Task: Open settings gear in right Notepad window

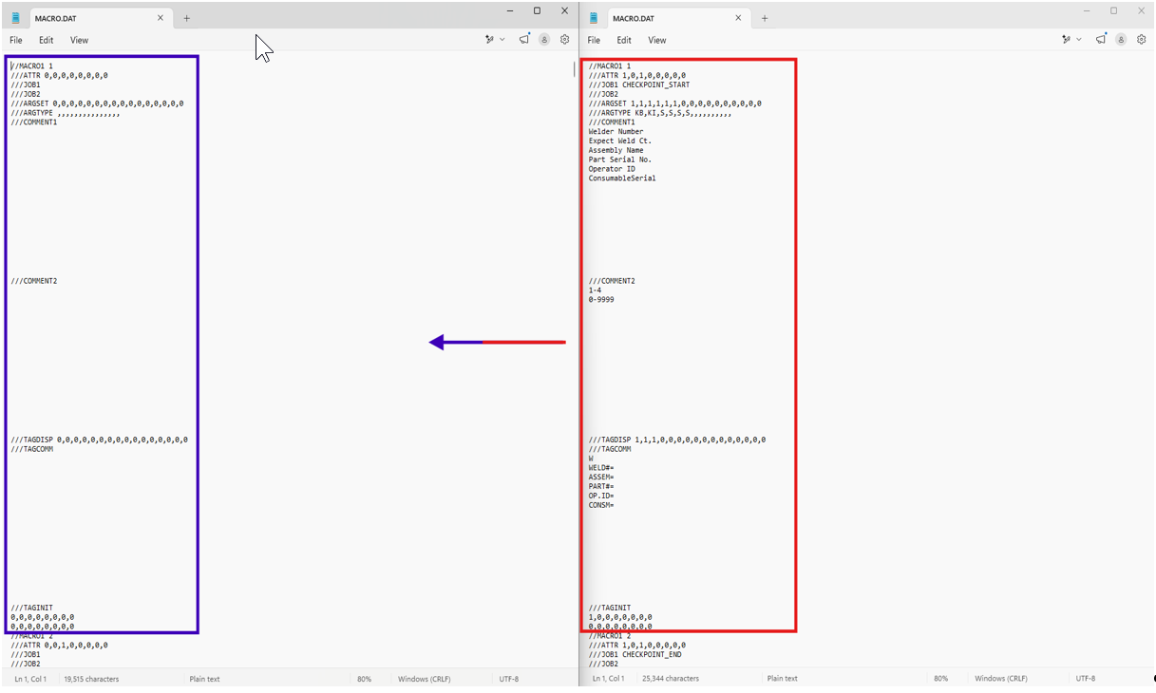Action: click(x=1142, y=40)
